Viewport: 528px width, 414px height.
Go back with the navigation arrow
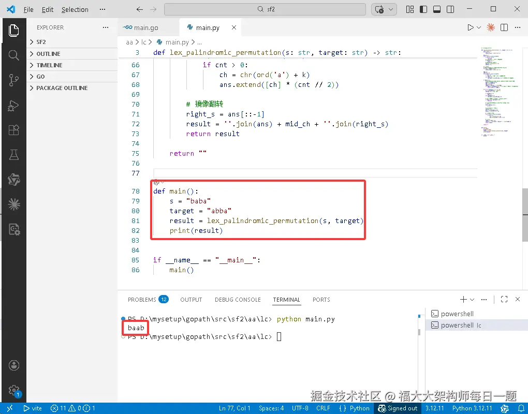pyautogui.click(x=140, y=9)
